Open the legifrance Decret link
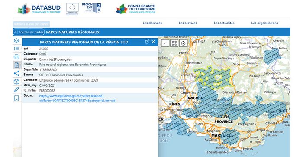This screenshot has height=157, width=303. pos(77,98)
